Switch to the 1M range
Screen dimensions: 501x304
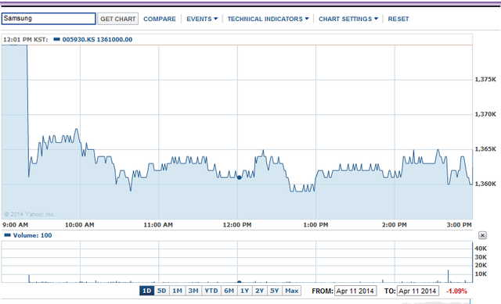click(x=178, y=291)
